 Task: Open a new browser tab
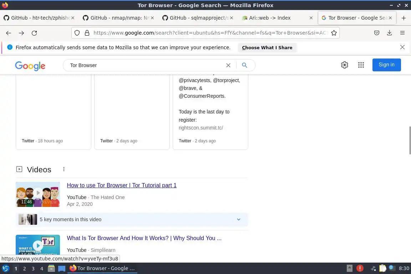click(x=404, y=18)
